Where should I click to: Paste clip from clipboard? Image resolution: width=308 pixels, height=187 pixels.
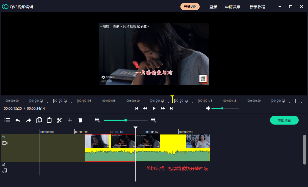click(x=49, y=120)
